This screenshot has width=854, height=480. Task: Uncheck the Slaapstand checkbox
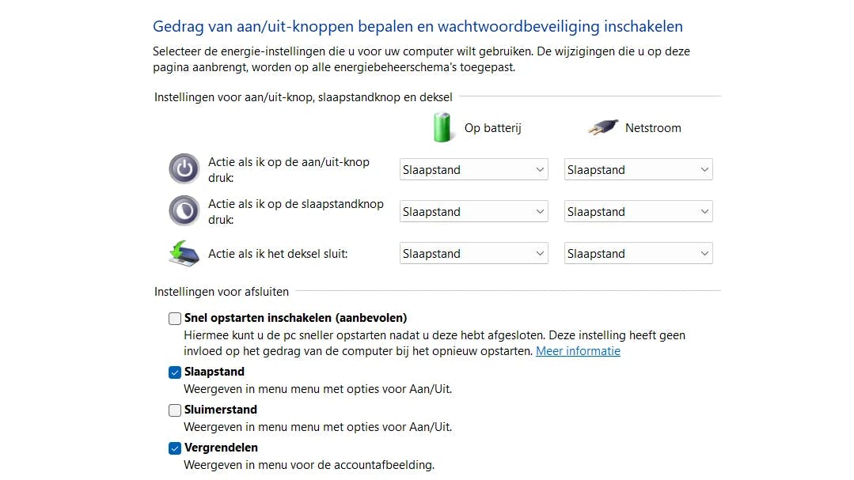tap(175, 372)
